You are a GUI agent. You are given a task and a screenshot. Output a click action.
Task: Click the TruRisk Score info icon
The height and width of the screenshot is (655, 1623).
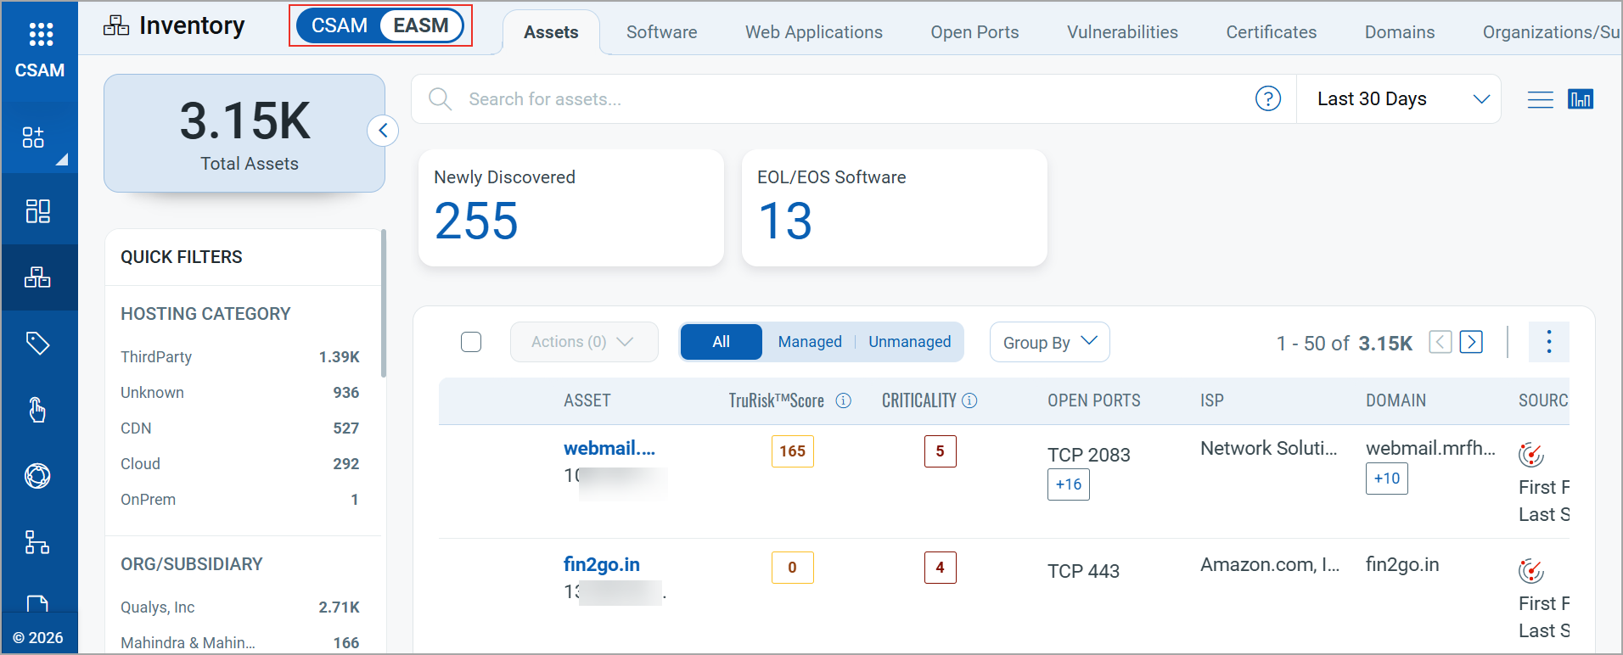pos(843,400)
